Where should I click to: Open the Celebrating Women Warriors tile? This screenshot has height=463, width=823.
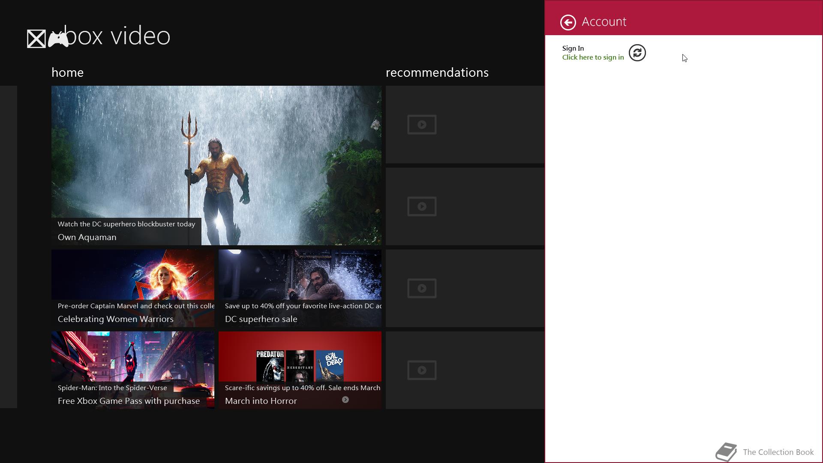[x=133, y=288]
